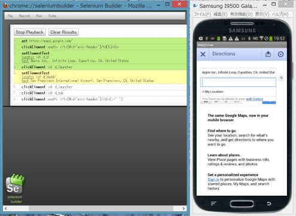Tap the circular dropdown icon in Directions header

280,54
